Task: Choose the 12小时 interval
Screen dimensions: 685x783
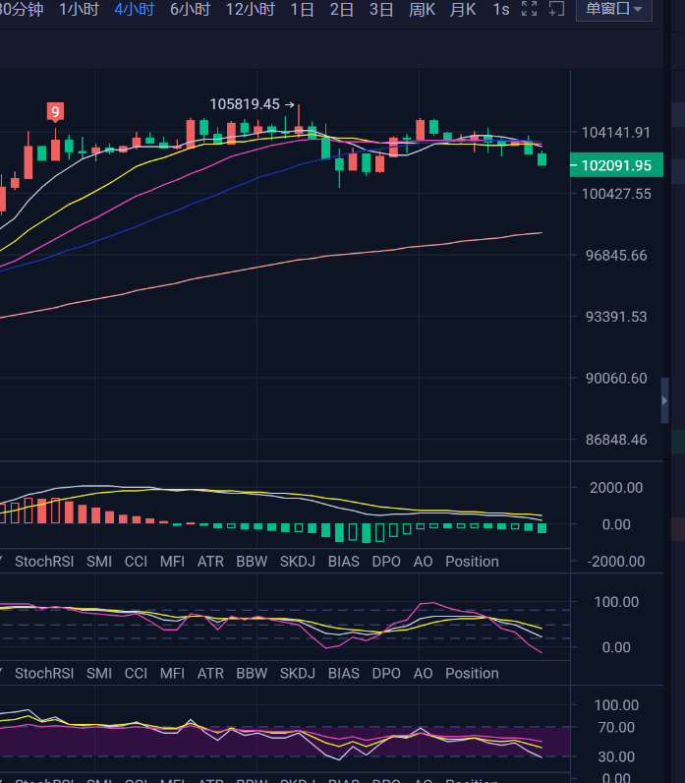Action: point(250,9)
